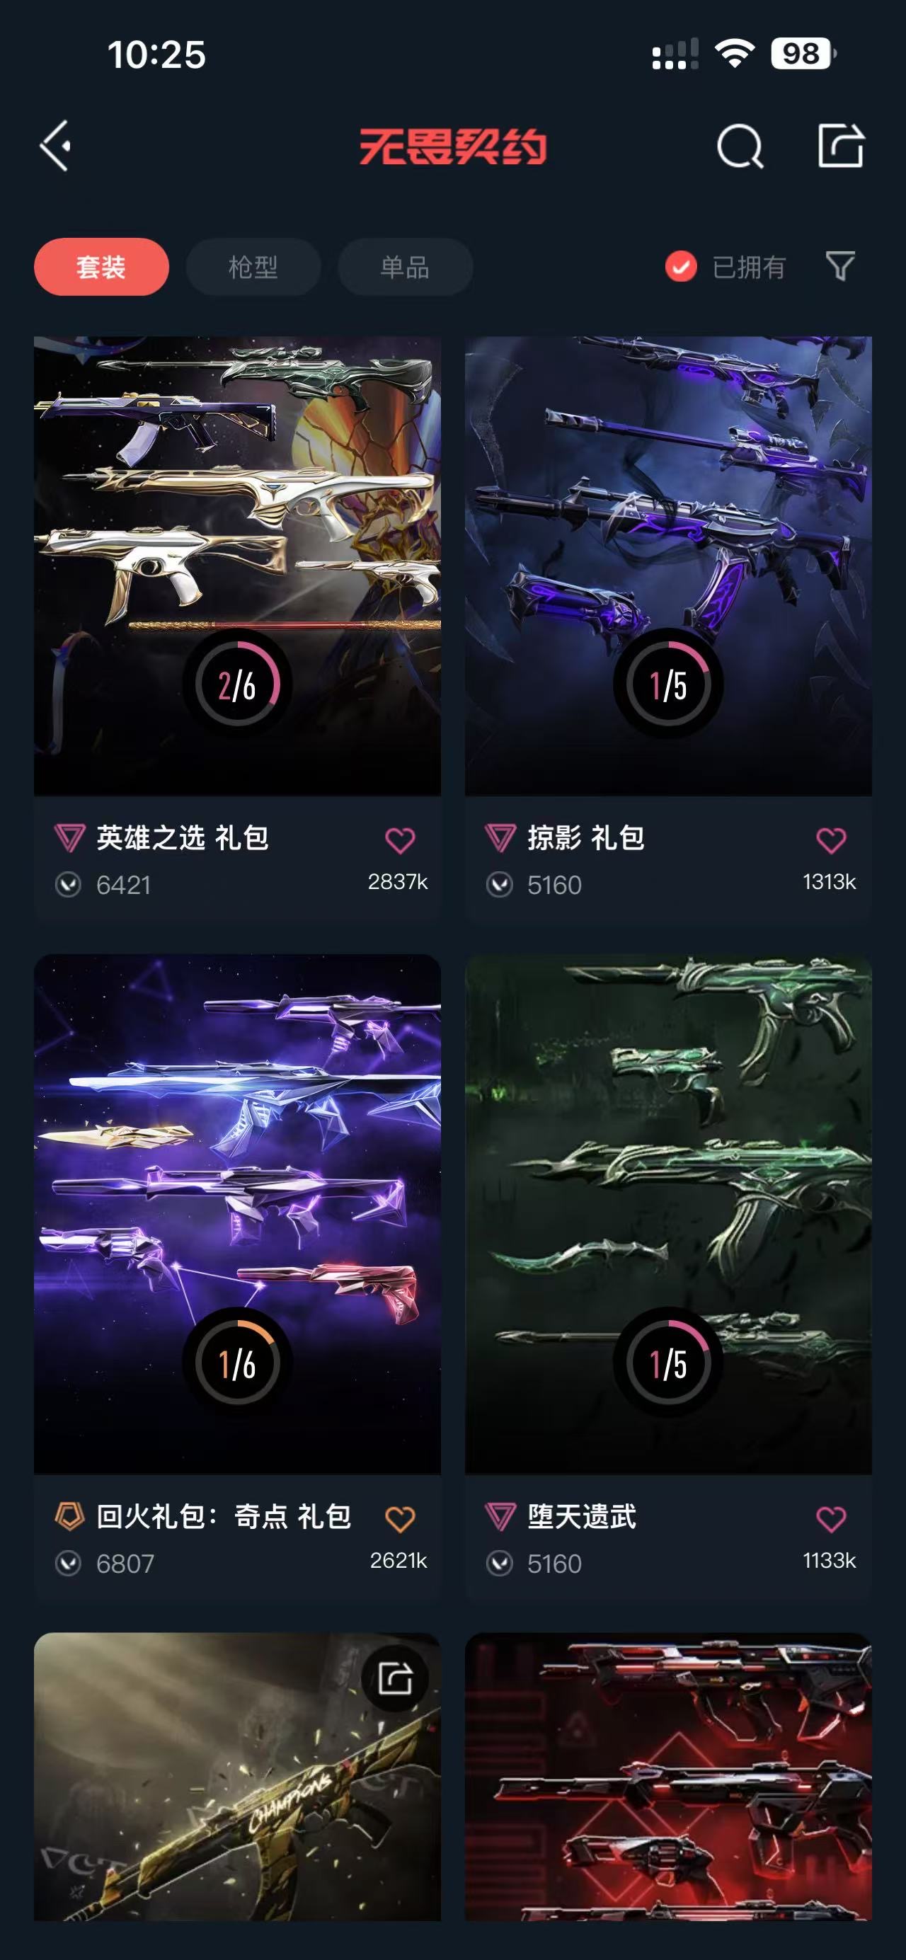The width and height of the screenshot is (906, 1960).
Task: Switch to the 枪型 tab
Action: click(253, 267)
